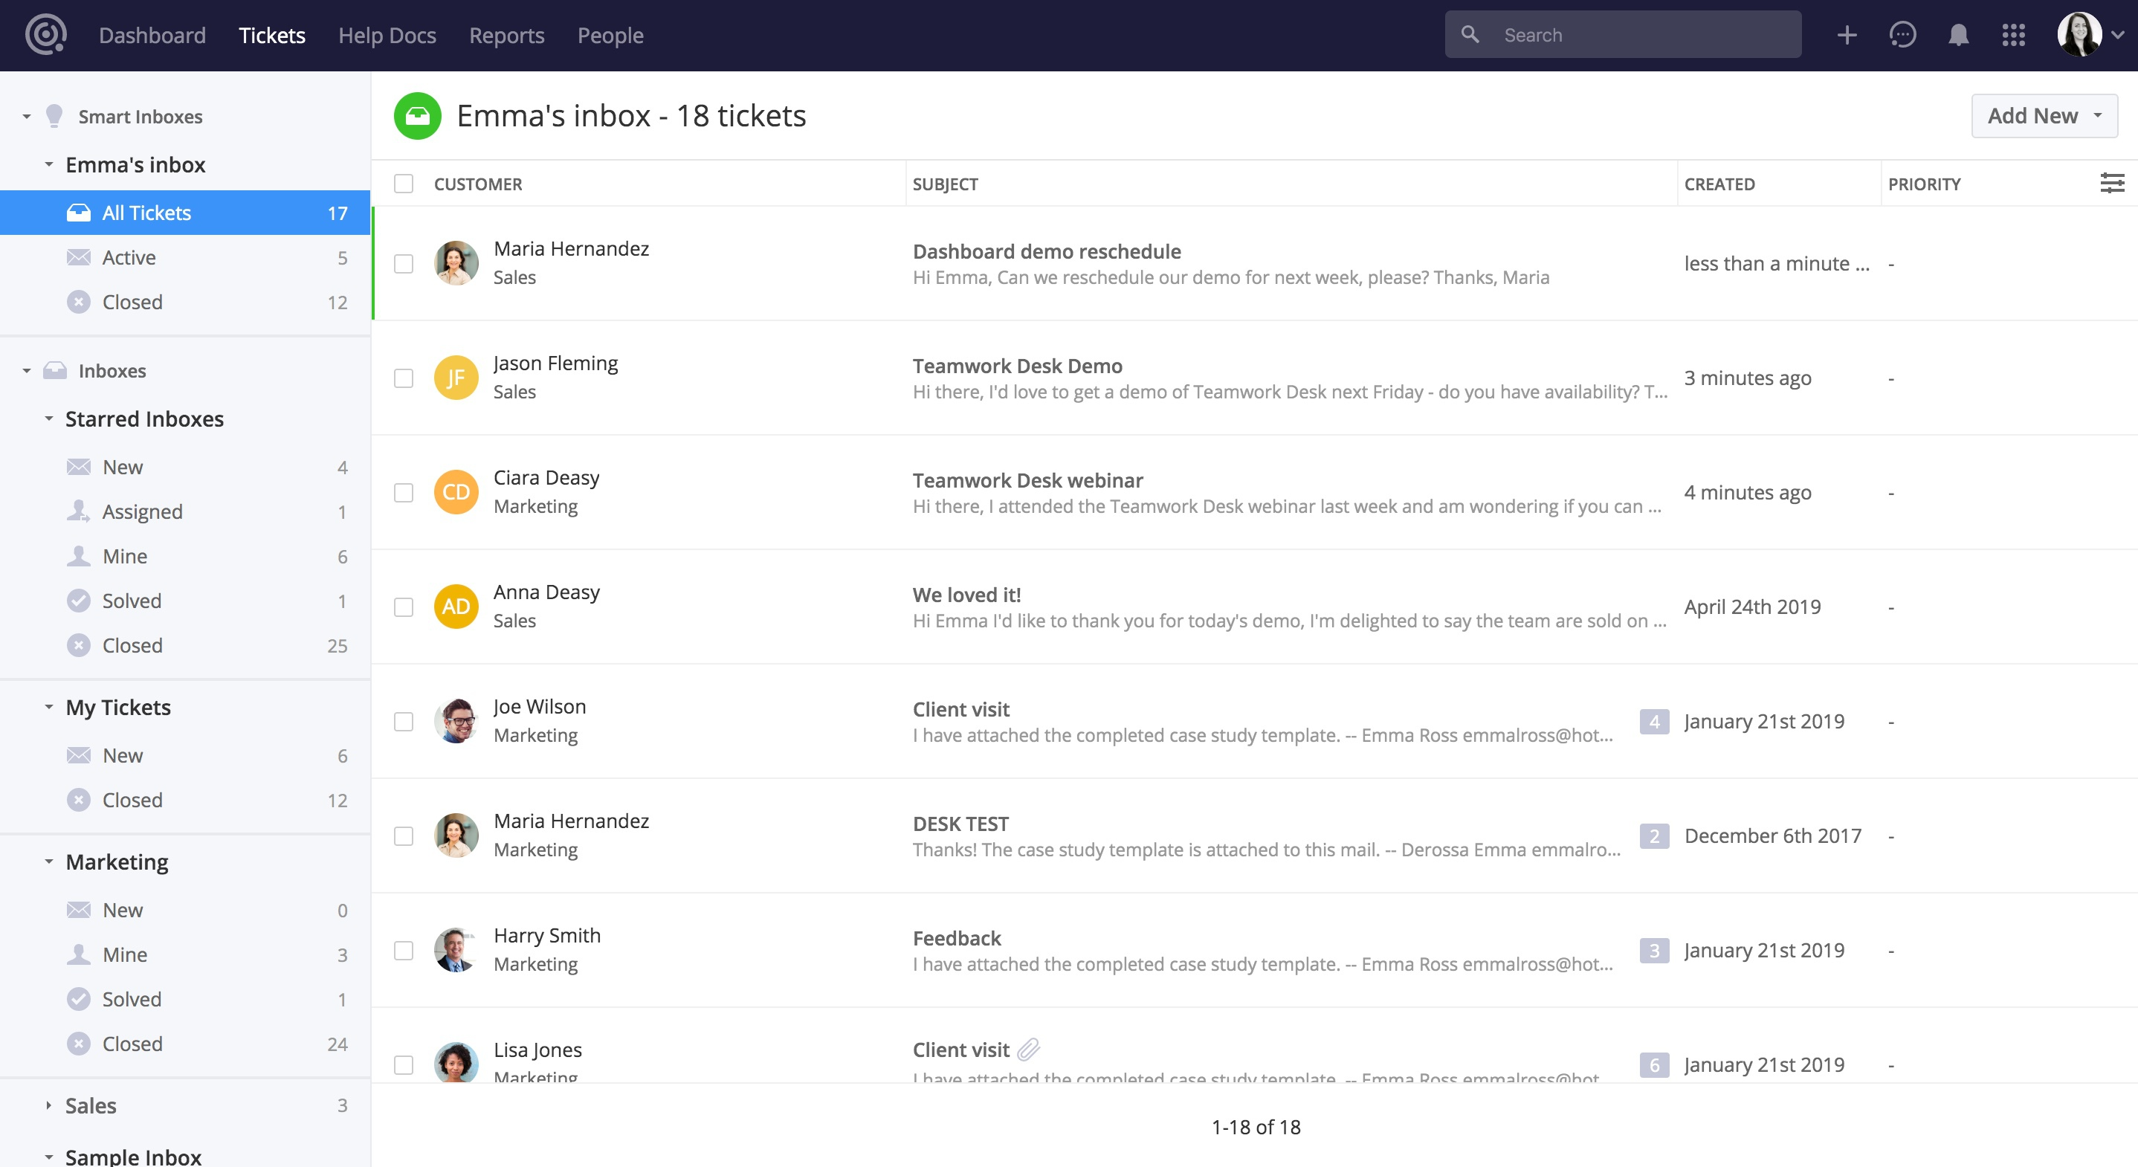
Task: Open the Add New dropdown
Action: click(x=2044, y=116)
